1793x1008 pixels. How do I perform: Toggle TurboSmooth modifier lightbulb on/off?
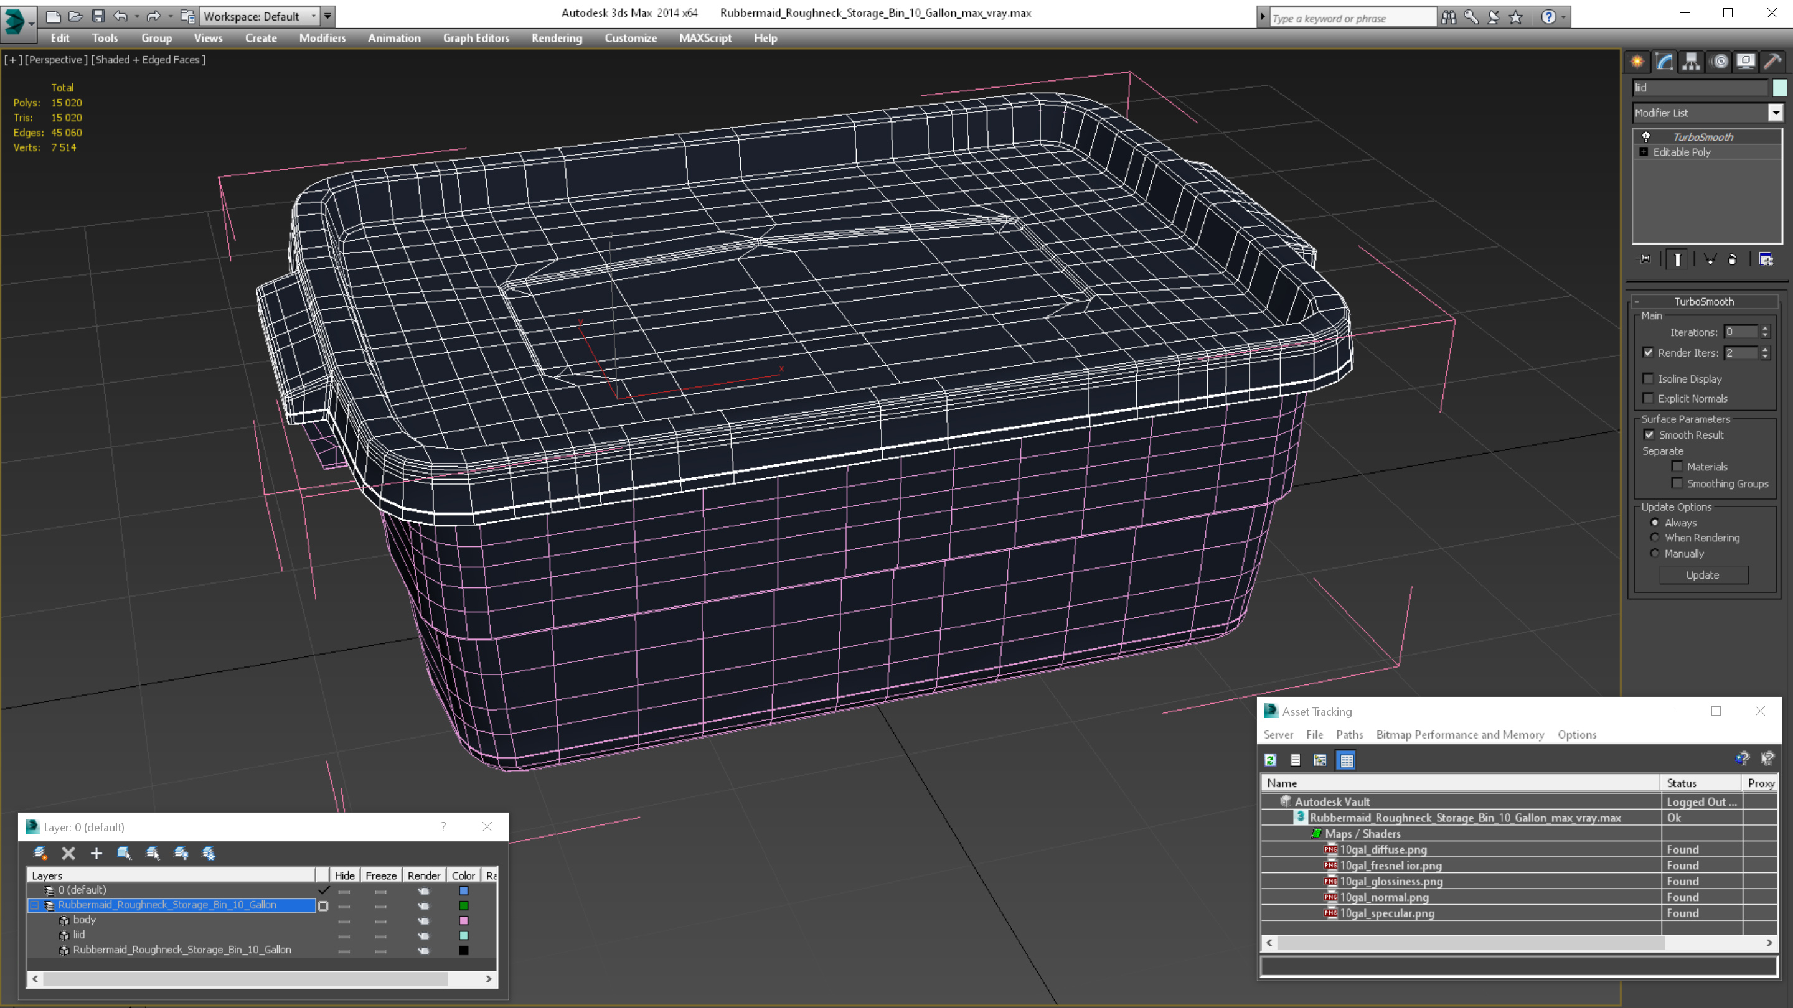1646,137
